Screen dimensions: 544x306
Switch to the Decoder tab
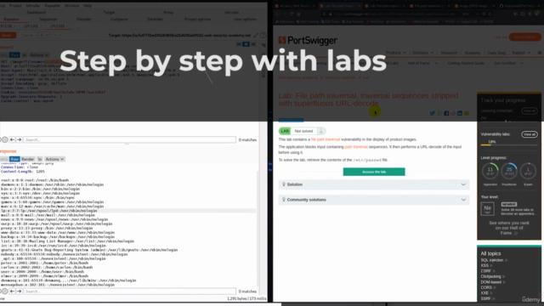(x=83, y=19)
